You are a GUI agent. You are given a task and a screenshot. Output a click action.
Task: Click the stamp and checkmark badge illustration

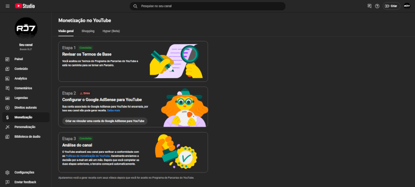pos(176,152)
